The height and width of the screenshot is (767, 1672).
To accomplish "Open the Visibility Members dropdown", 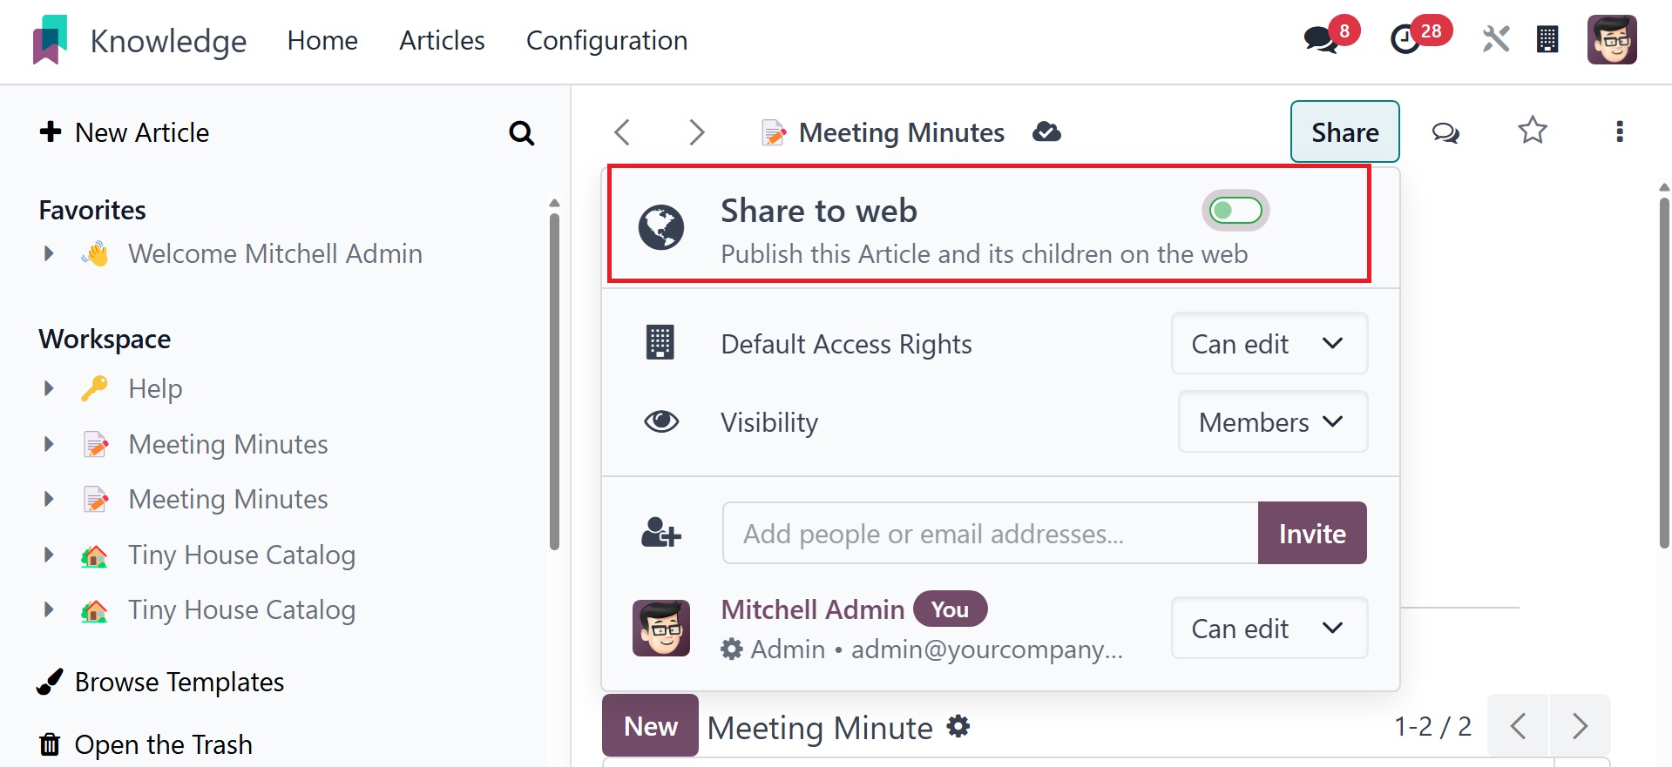I will (1273, 422).
